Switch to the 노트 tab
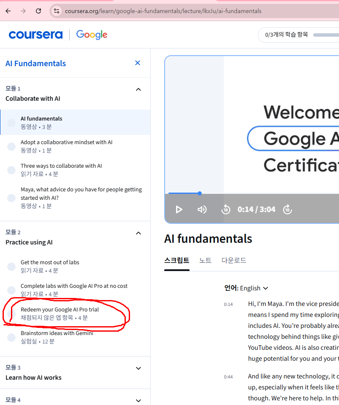This screenshot has height=405, width=339. [x=205, y=260]
